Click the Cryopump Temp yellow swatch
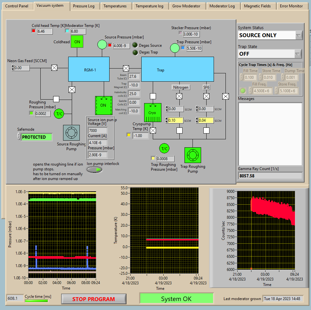The image size is (311, 310). (x=129, y=135)
